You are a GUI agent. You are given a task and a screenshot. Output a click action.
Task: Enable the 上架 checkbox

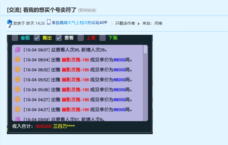(x=81, y=38)
